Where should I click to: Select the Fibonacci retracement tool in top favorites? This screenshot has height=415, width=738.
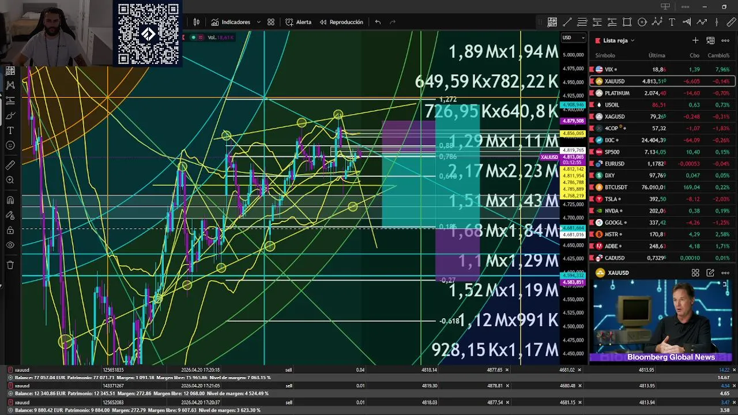click(x=582, y=22)
